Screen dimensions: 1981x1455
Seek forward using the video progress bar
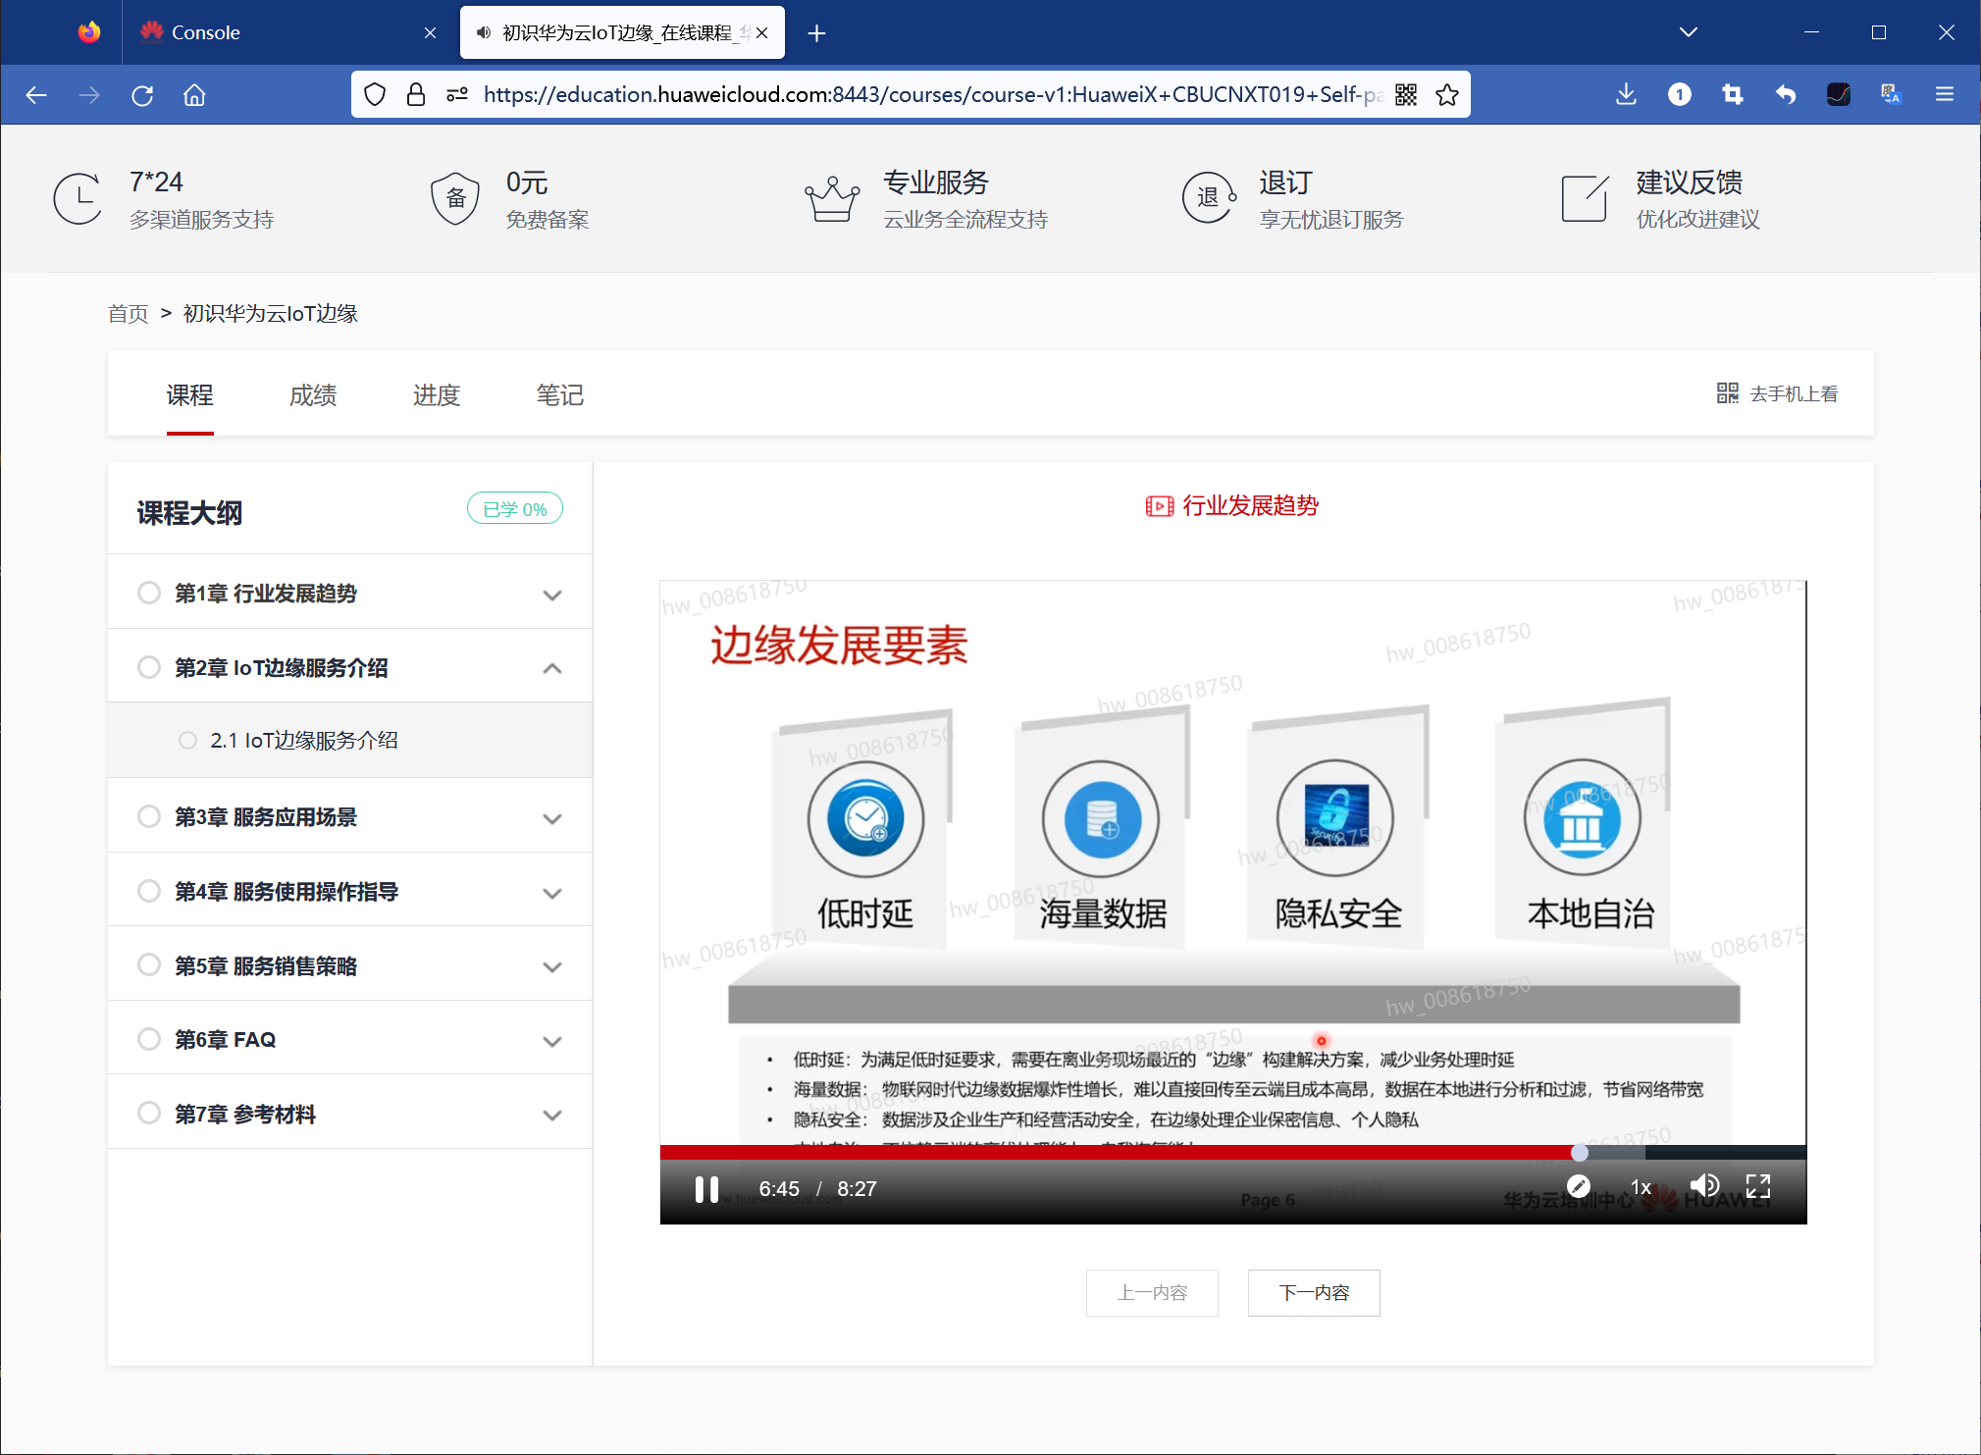click(1688, 1153)
